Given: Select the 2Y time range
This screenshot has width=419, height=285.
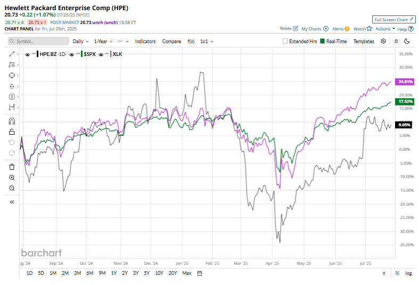Looking at the screenshot, I should (x=125, y=273).
